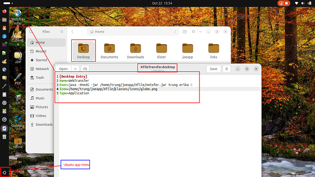Image resolution: width=315 pixels, height=177 pixels.
Task: Open Recent in the Files sidebar
Action: pos(47,51)
